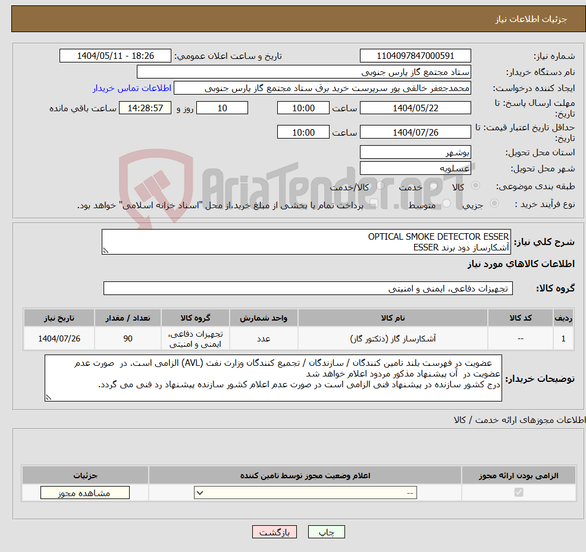Viewport: 586px width, 552px height.
Task: Click the buyer organization name field
Action: [304, 72]
